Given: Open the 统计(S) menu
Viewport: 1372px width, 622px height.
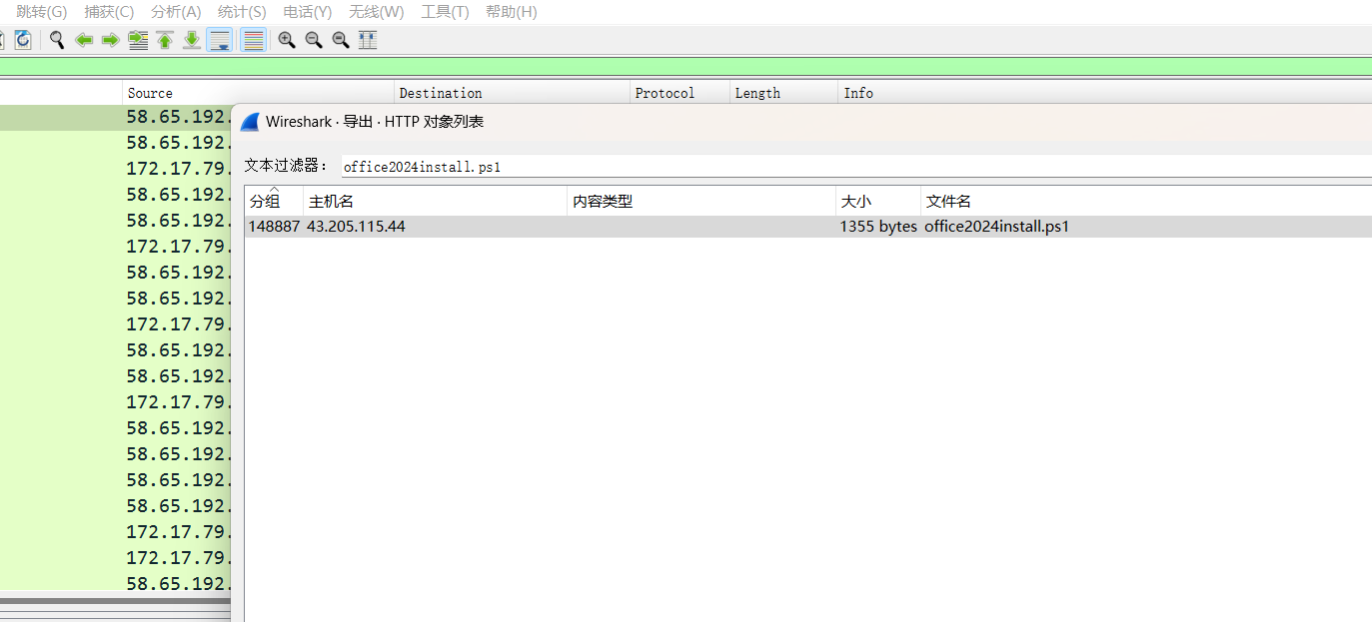Looking at the screenshot, I should tap(242, 12).
